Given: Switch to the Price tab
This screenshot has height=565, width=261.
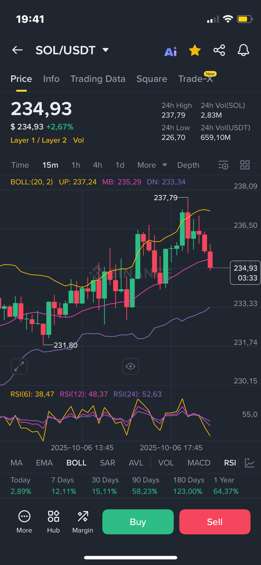Looking at the screenshot, I should 21,79.
